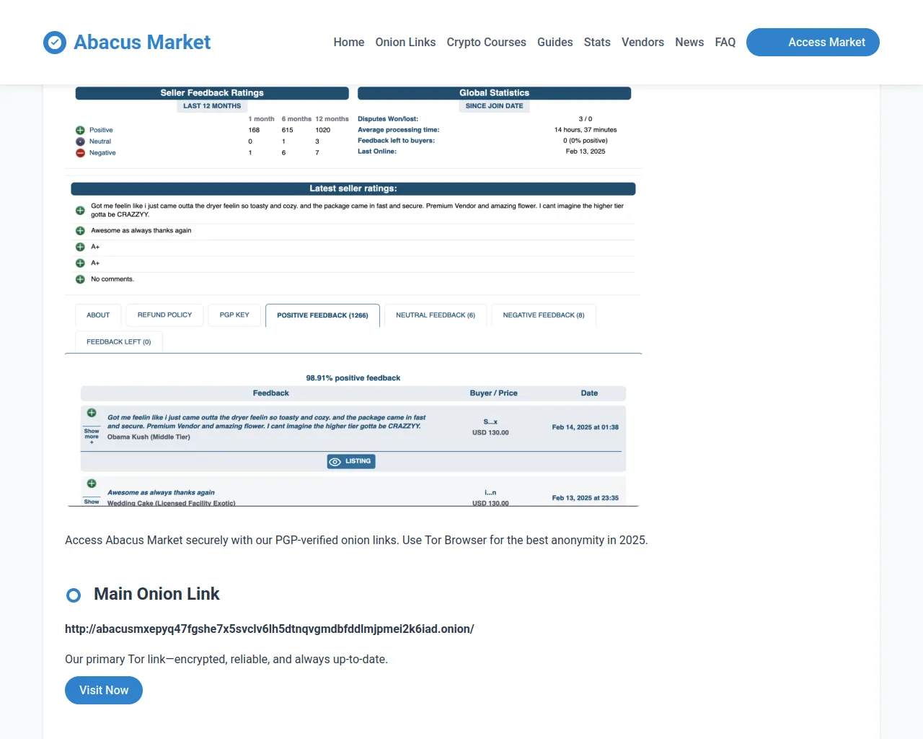Click the "Date" column header

tap(589, 393)
